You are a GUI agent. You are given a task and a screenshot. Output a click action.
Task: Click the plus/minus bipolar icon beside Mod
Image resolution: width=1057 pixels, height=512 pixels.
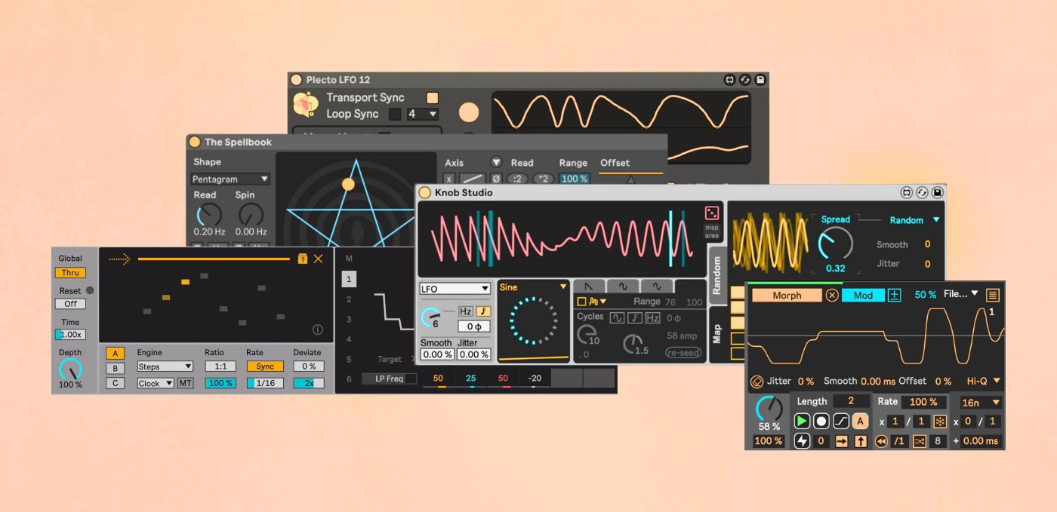[x=895, y=296]
